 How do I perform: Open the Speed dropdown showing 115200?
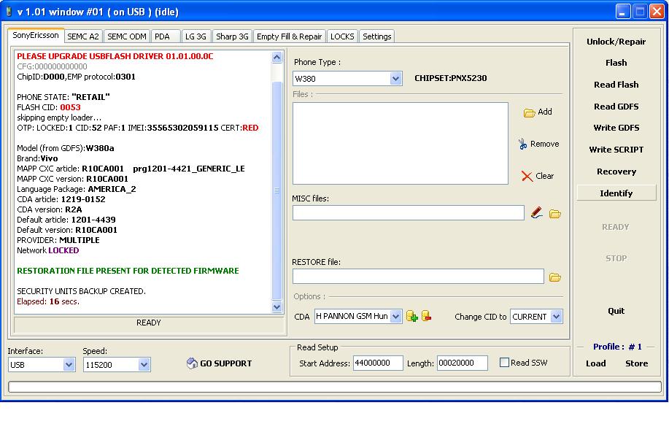(144, 365)
